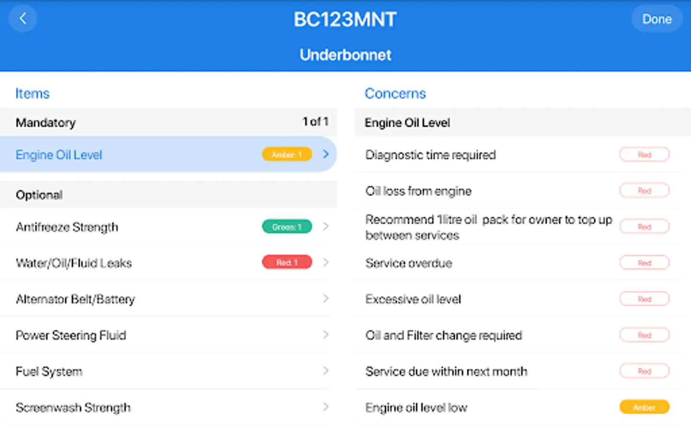The width and height of the screenshot is (691, 431).
Task: Open Antifreeze Strength via its chevron arrow
Action: pyautogui.click(x=326, y=227)
